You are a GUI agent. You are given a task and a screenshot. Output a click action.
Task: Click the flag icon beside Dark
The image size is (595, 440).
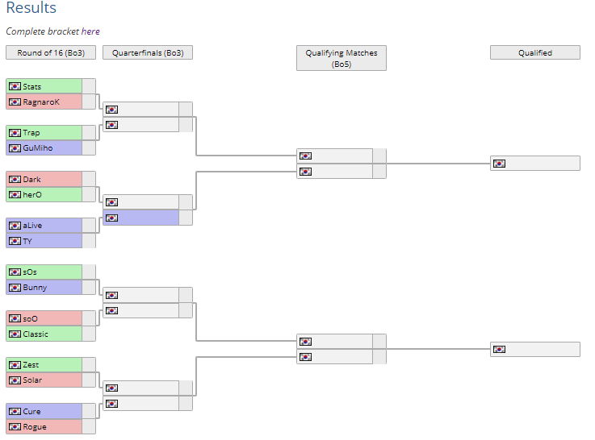(x=15, y=179)
